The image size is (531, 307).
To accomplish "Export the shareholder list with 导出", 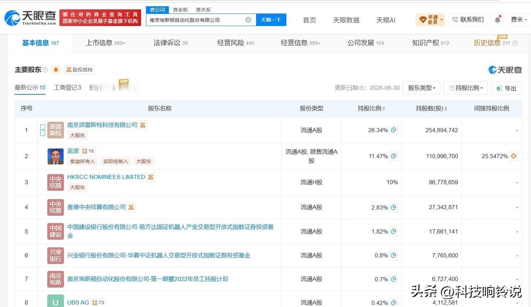I will (507, 88).
